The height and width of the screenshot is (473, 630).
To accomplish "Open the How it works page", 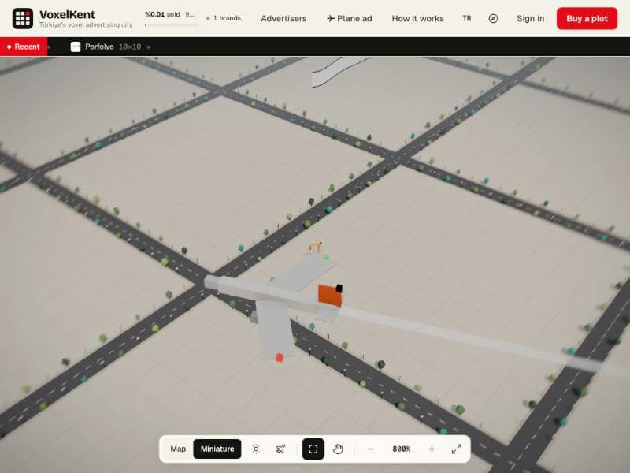I will [418, 18].
